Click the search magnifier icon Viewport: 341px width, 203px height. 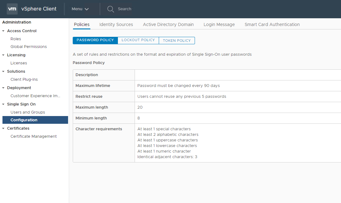(110, 9)
